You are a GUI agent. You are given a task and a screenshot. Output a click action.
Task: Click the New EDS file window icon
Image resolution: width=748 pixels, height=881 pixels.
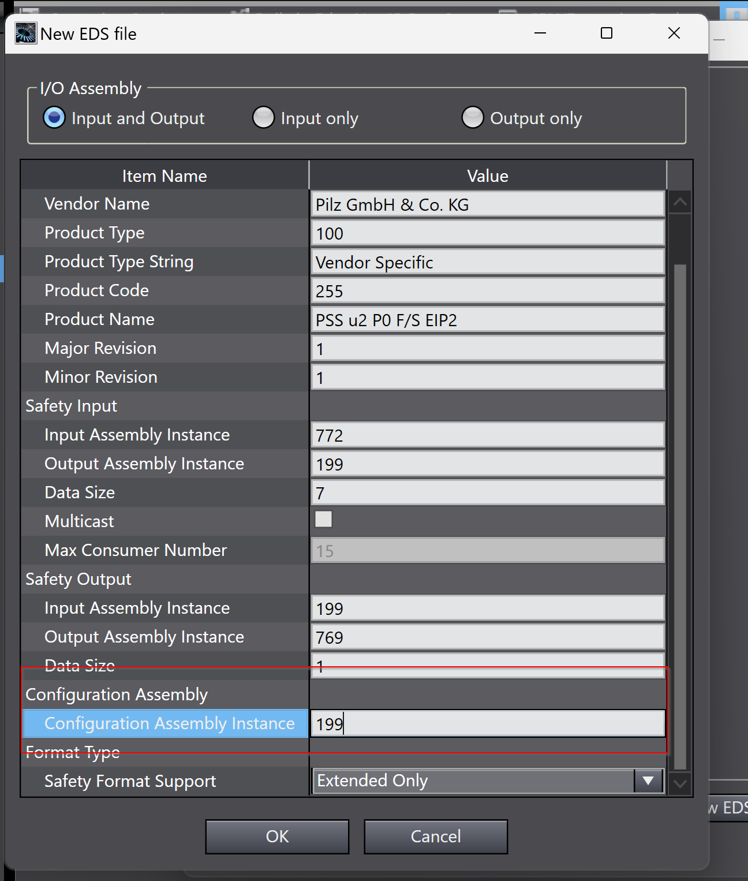click(25, 33)
